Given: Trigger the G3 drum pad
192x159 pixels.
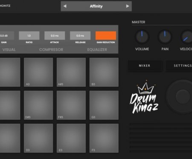Looking at the screenshot, I should [x=104, y=105].
